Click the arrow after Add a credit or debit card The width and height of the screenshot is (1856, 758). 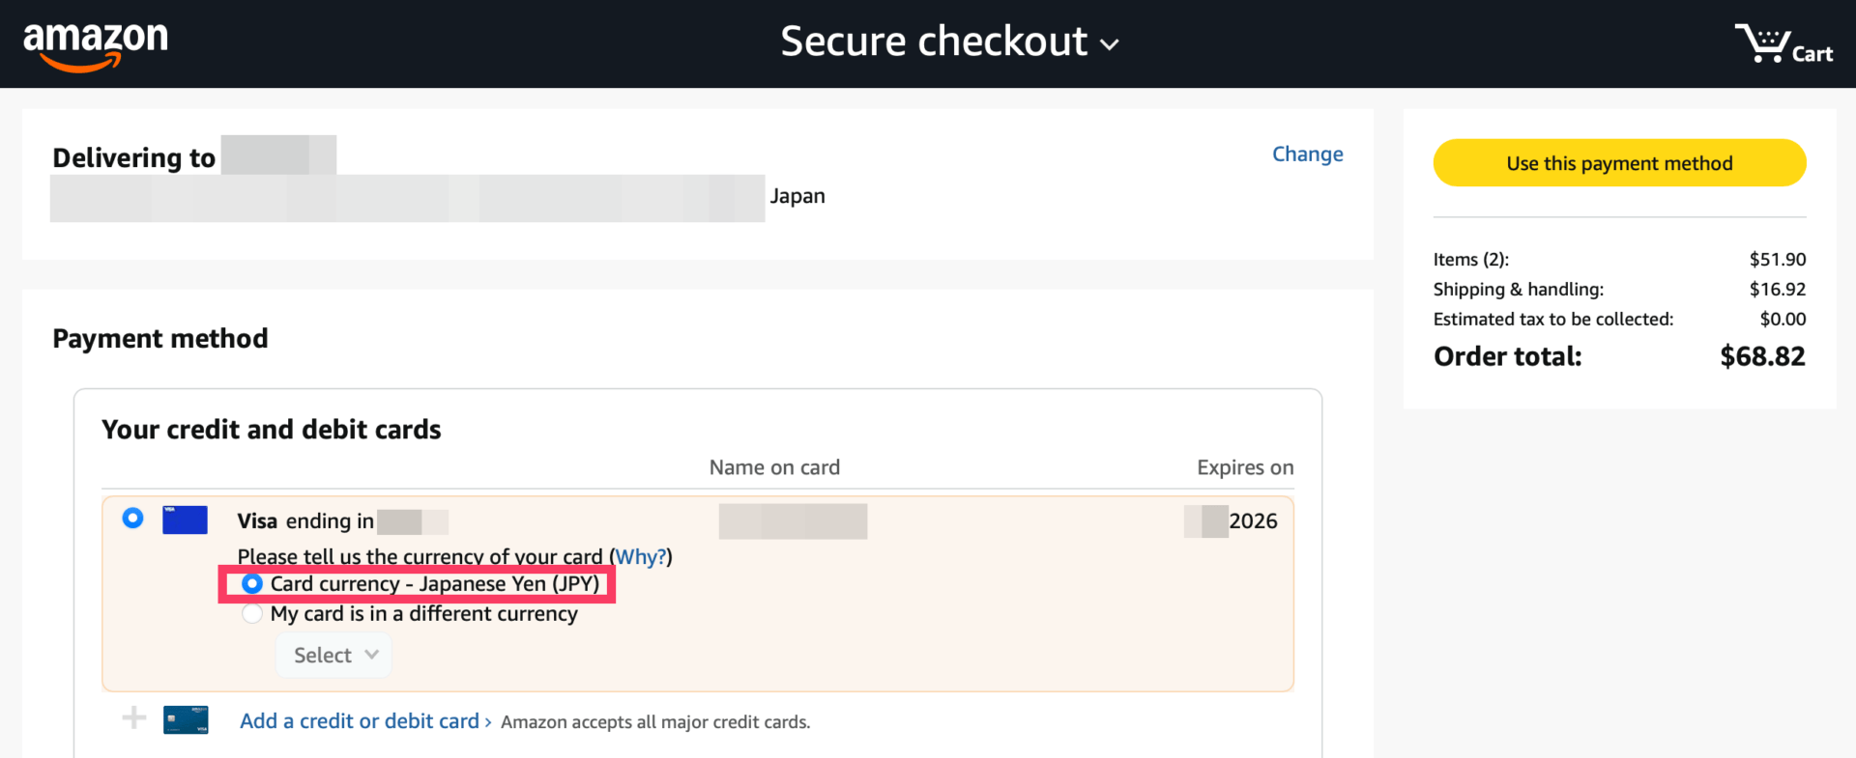[x=488, y=722]
